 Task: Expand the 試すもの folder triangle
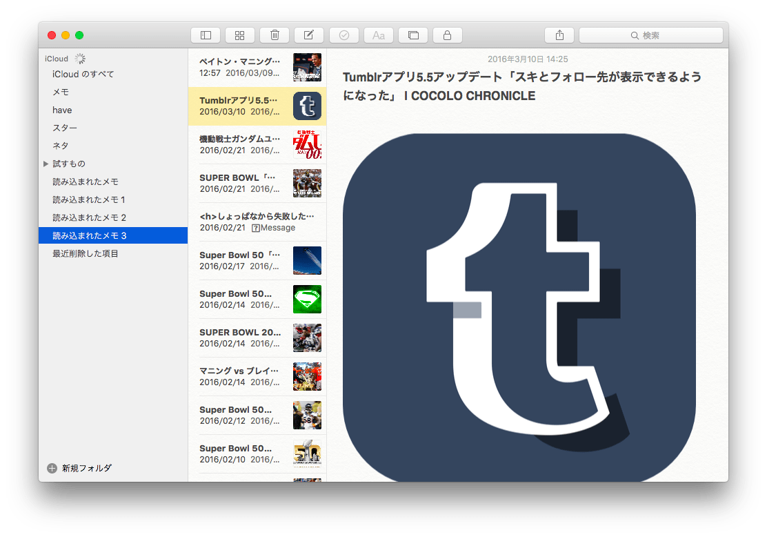point(46,164)
